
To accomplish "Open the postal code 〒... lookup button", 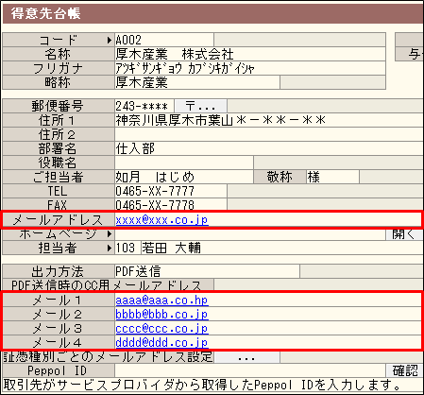I will tap(201, 106).
